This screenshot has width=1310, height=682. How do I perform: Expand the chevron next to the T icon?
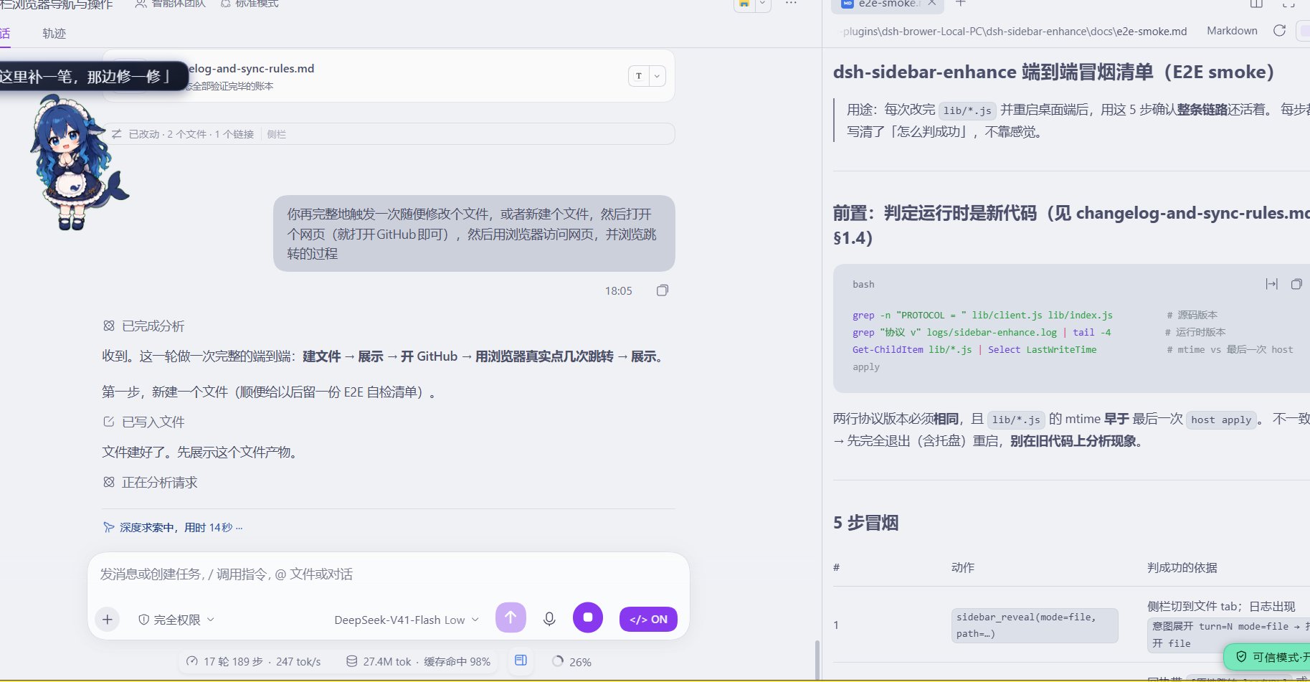[x=657, y=76]
